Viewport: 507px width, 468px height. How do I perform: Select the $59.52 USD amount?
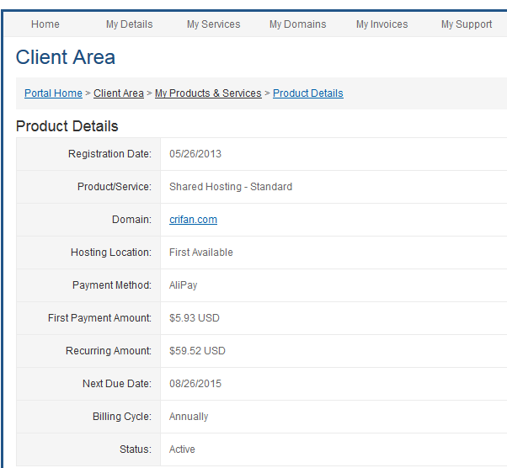pyautogui.click(x=197, y=351)
